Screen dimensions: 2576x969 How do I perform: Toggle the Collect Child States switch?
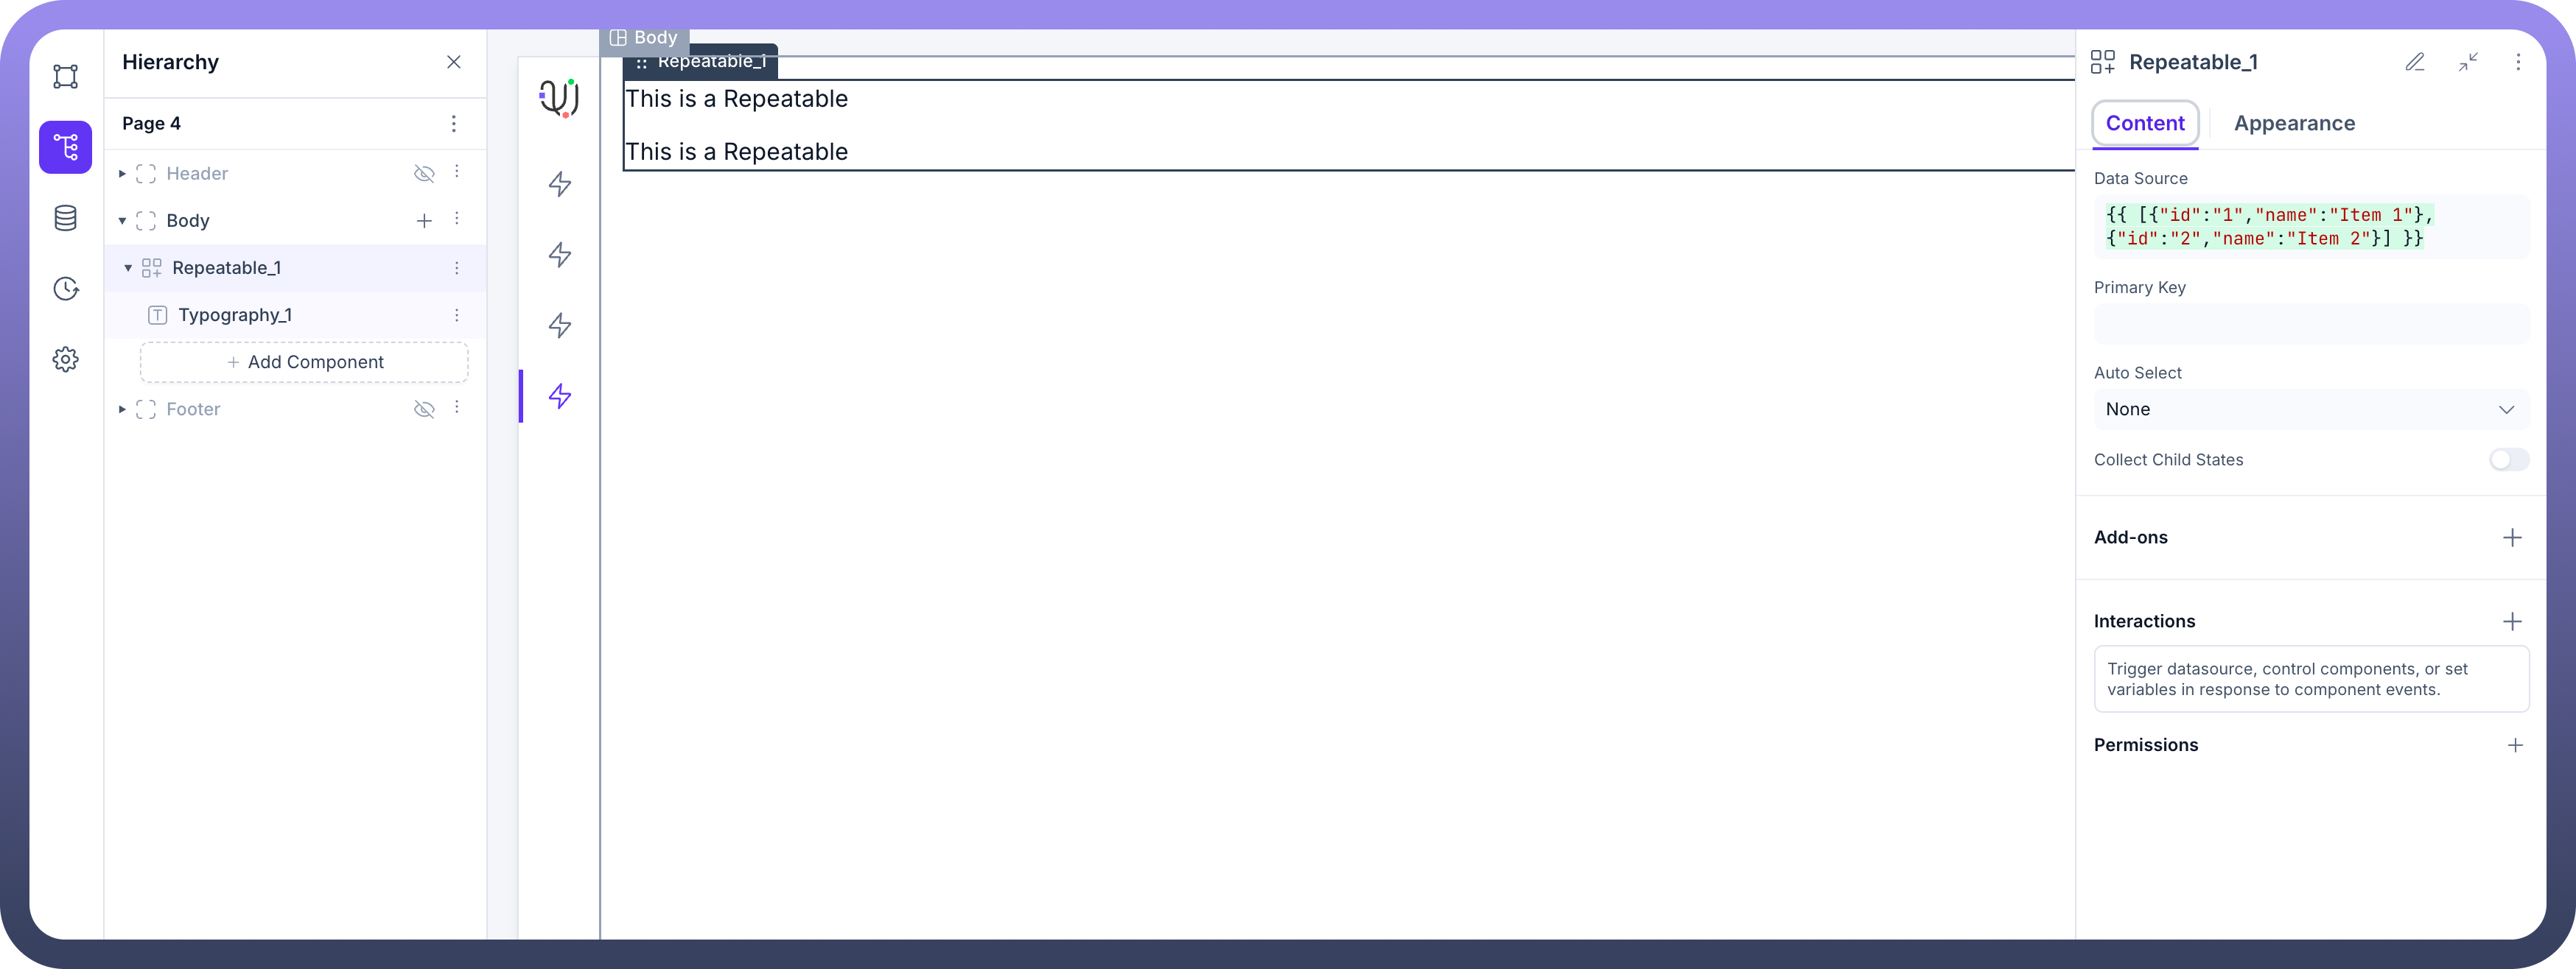click(2508, 459)
